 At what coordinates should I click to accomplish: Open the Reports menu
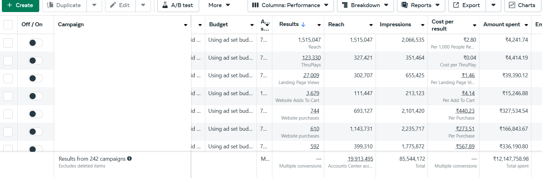point(420,5)
